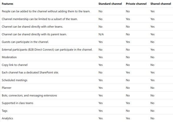Select the Moderation feature row label
Screen dimensions: 173x122
pyautogui.click(x=9, y=57)
